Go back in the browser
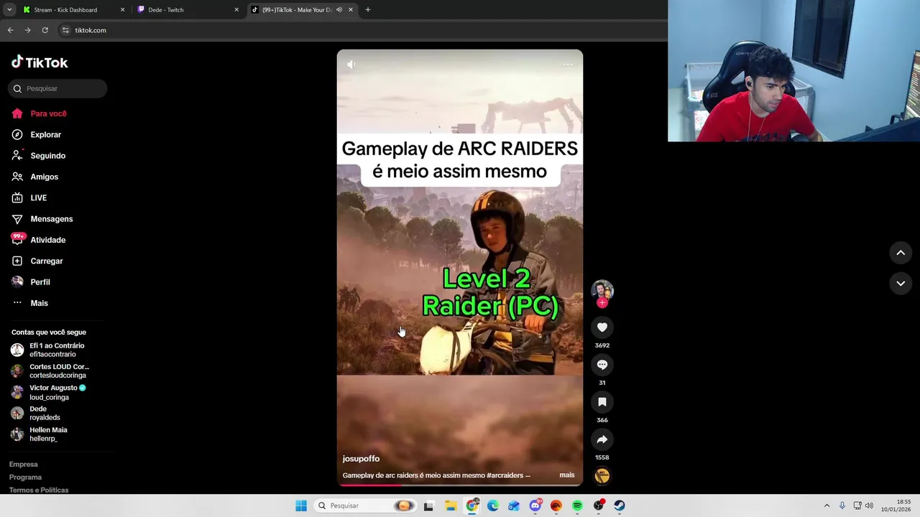Screen dimensions: 920x517 click(10, 30)
